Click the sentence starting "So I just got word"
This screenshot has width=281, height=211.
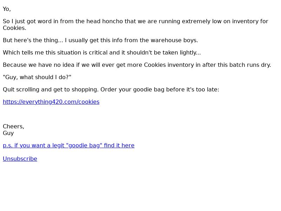point(136,25)
